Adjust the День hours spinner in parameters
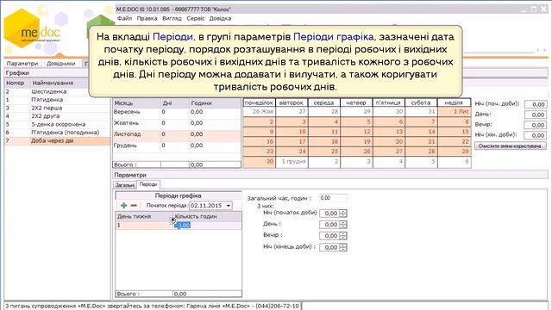 click(343, 225)
